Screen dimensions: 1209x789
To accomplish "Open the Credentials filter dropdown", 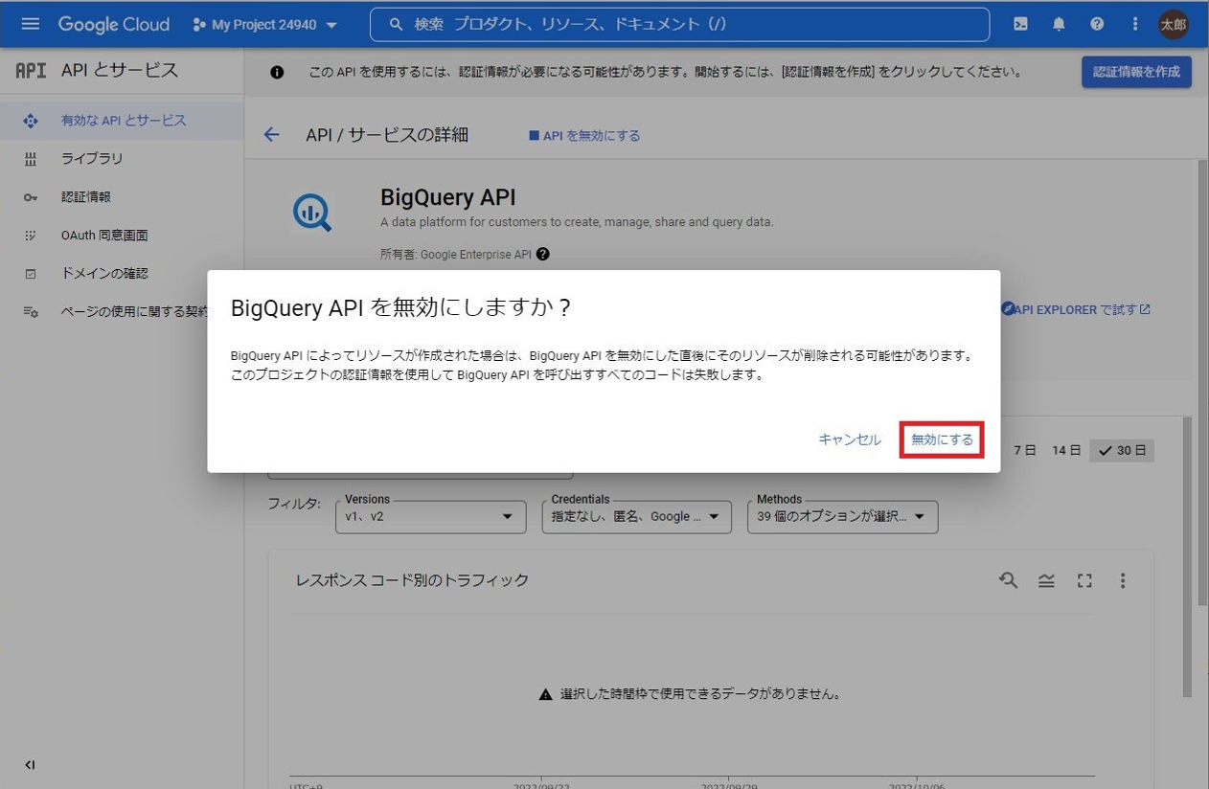I will (636, 517).
